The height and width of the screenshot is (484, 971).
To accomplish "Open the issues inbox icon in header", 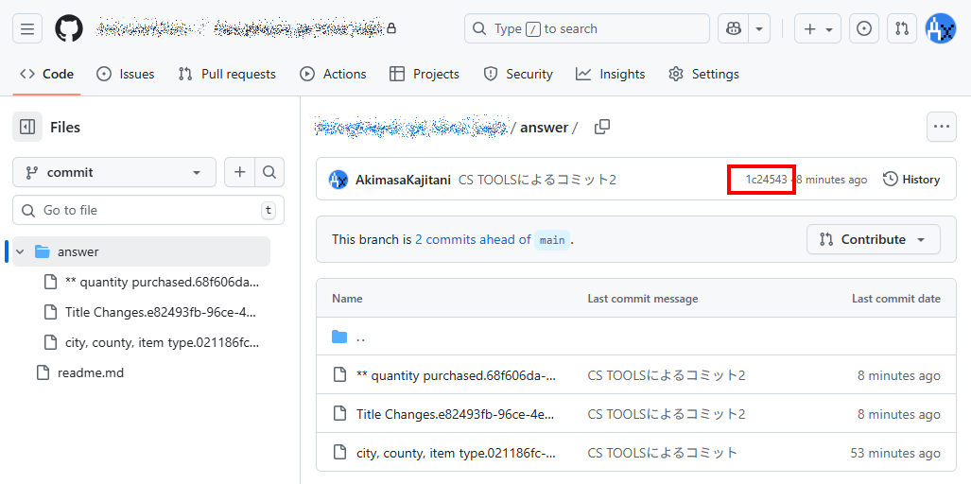I will tap(863, 28).
